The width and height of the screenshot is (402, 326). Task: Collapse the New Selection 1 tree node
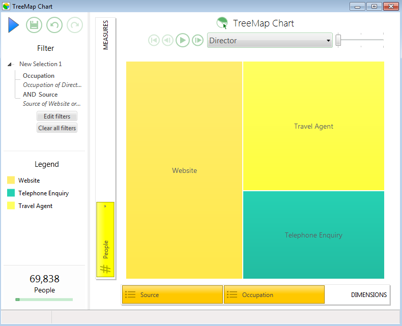click(x=10, y=64)
